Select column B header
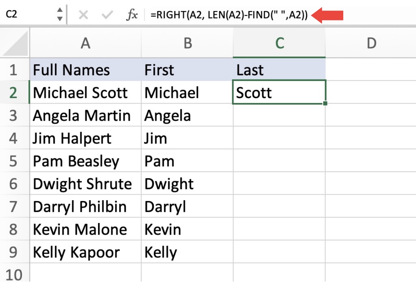 (187, 43)
